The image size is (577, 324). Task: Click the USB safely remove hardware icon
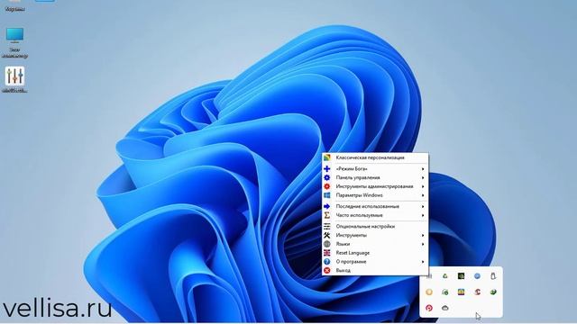[x=493, y=276]
